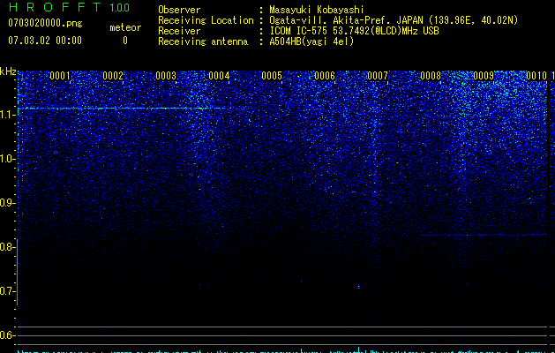Click the 0.9 frequency axis label

[6, 203]
